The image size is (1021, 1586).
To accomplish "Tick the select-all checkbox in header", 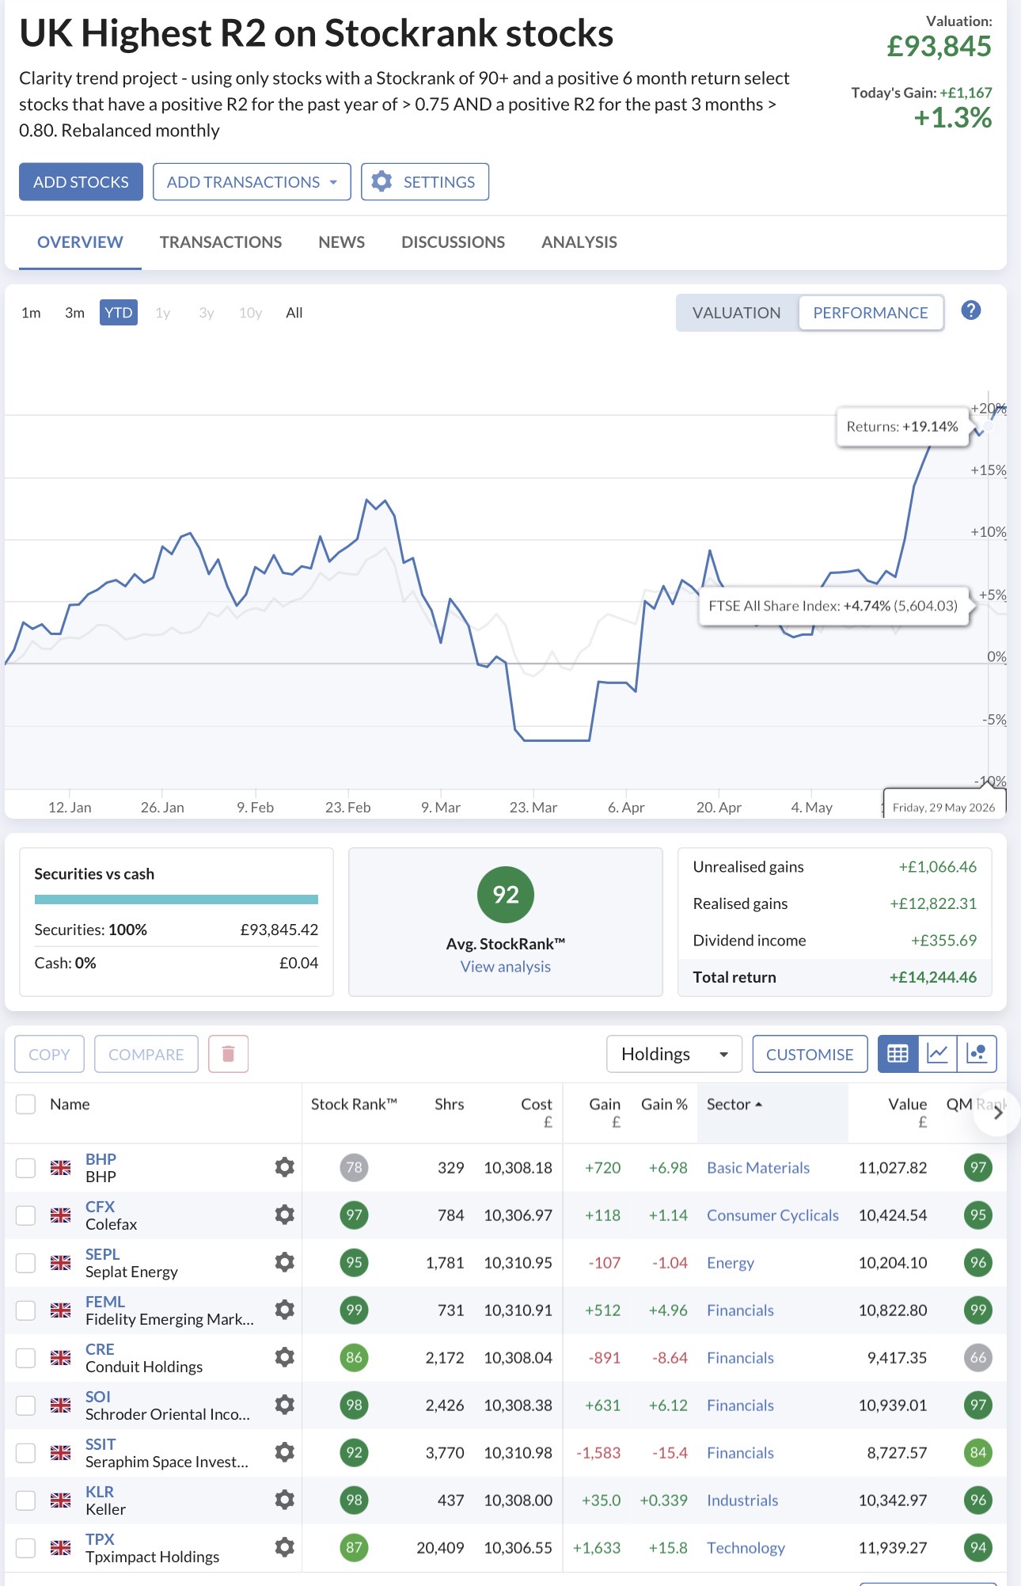I will point(26,1104).
